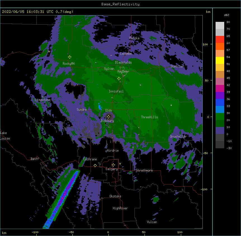Select the -50 tick on the right vertical axis
This screenshot has width=241, height=236.
(205, 153)
